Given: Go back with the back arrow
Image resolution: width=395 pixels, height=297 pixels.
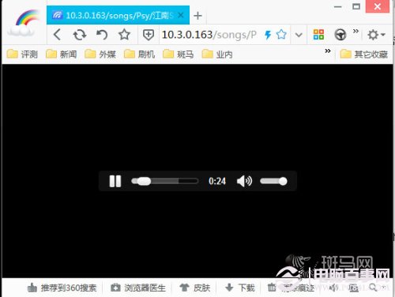Looking at the screenshot, I should tap(57, 35).
